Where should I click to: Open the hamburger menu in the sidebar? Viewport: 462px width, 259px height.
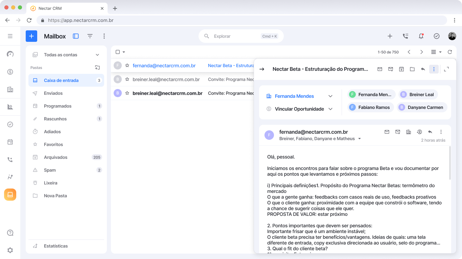click(10, 36)
